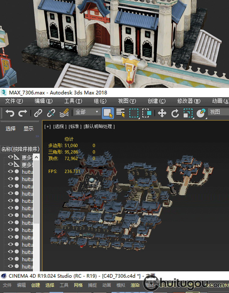
Task: Pick the Select and Rotate tool
Action: point(175,113)
